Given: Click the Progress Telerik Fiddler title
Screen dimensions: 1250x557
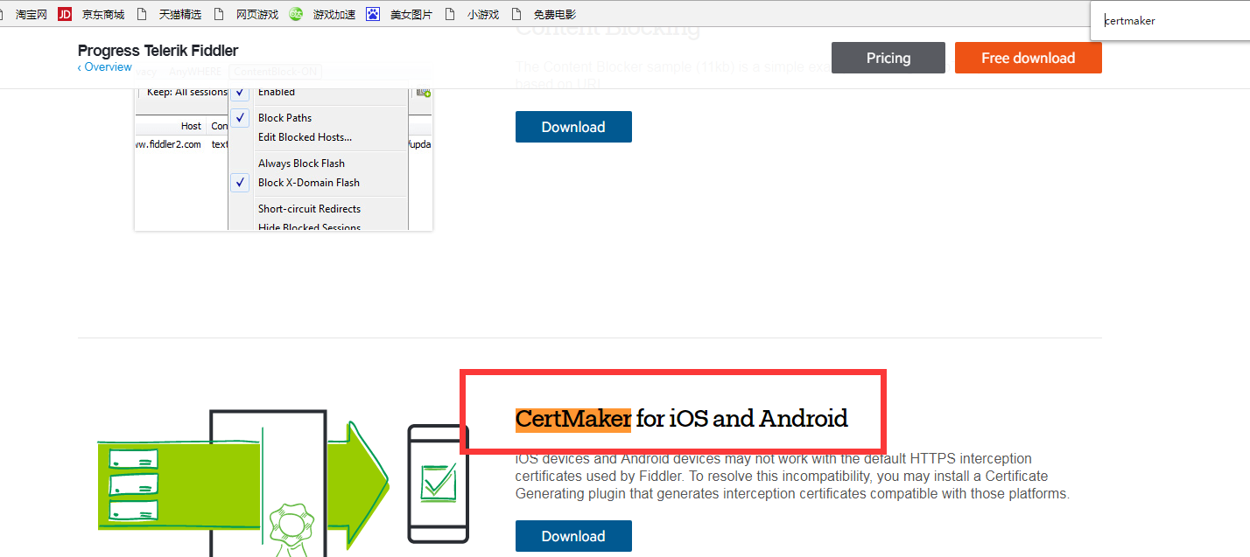Looking at the screenshot, I should pos(158,51).
